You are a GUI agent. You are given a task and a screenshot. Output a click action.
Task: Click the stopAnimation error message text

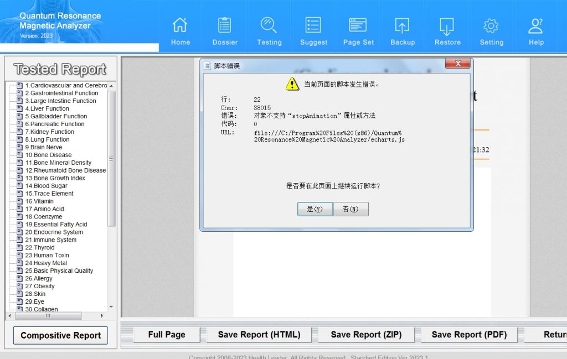(x=315, y=116)
